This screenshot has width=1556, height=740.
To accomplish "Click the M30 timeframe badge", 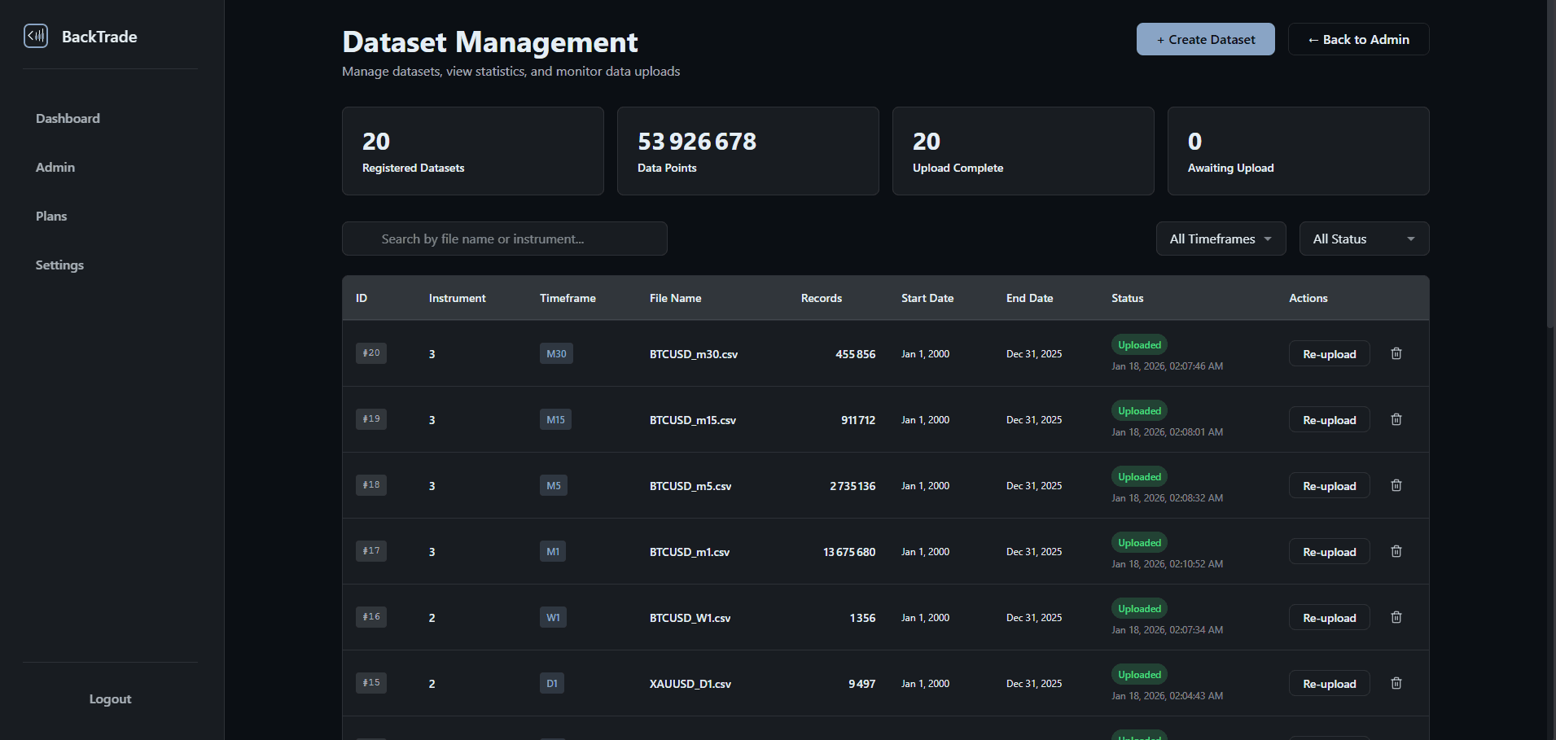I will pyautogui.click(x=556, y=353).
